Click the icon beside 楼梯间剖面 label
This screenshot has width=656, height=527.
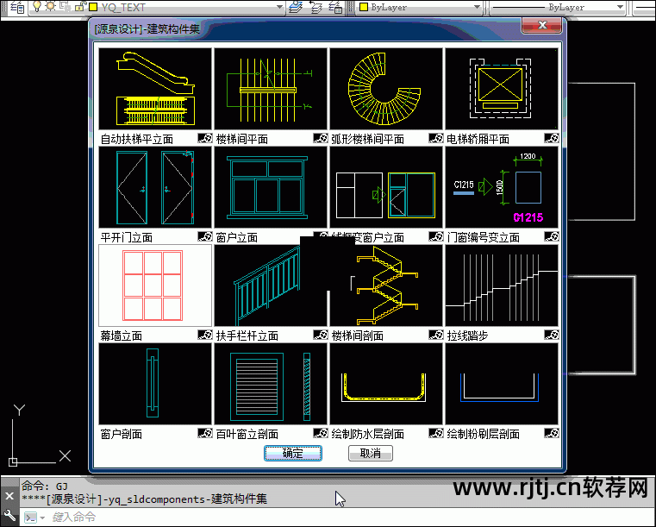click(x=436, y=335)
